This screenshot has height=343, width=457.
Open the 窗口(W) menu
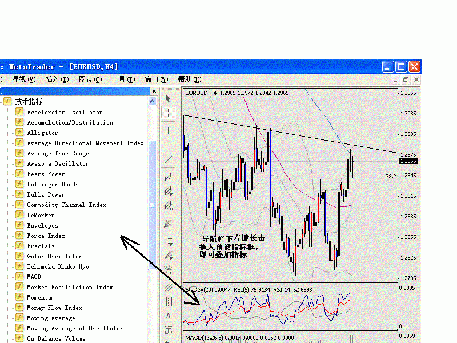coord(157,79)
